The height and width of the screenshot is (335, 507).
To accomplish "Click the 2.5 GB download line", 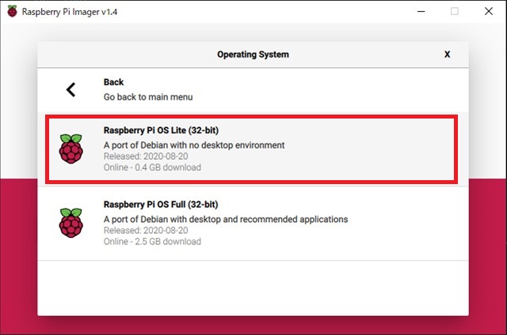I will (152, 242).
